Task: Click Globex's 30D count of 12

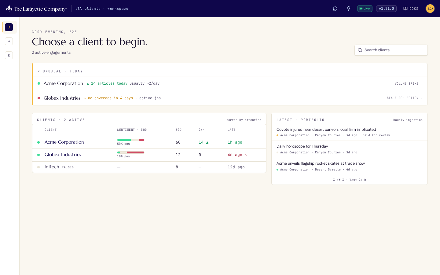Action: 178,155
